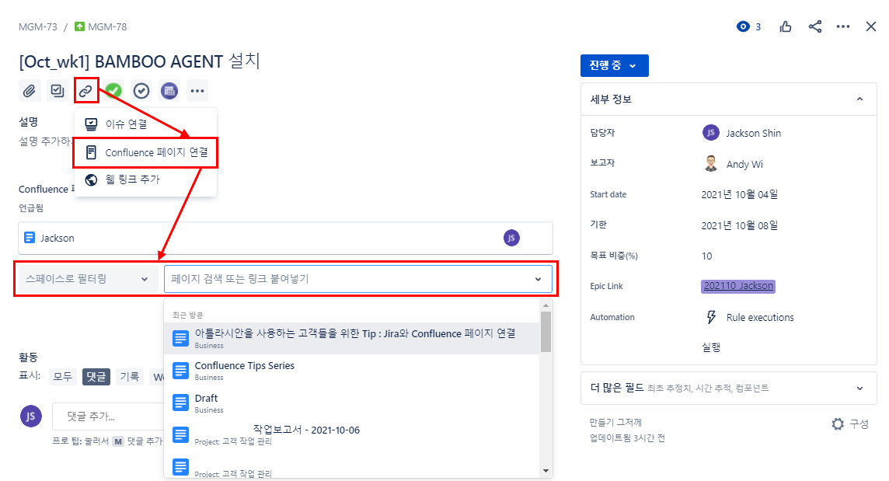This screenshot has height=481, width=889.
Task: Click the 설명 추가하기 description placeholder
Action: point(46,141)
